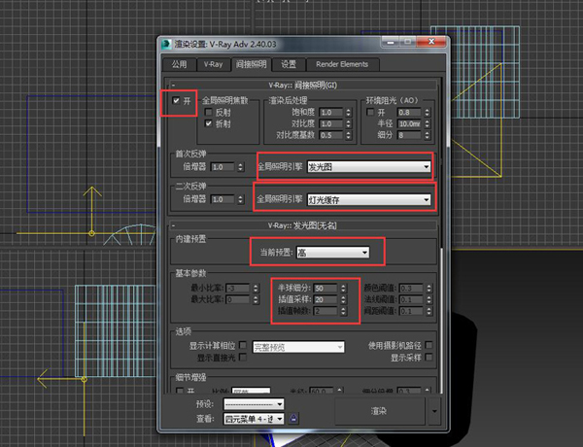This screenshot has width=583, height=447.
Task: Open the 设置 tab
Action: click(x=289, y=64)
